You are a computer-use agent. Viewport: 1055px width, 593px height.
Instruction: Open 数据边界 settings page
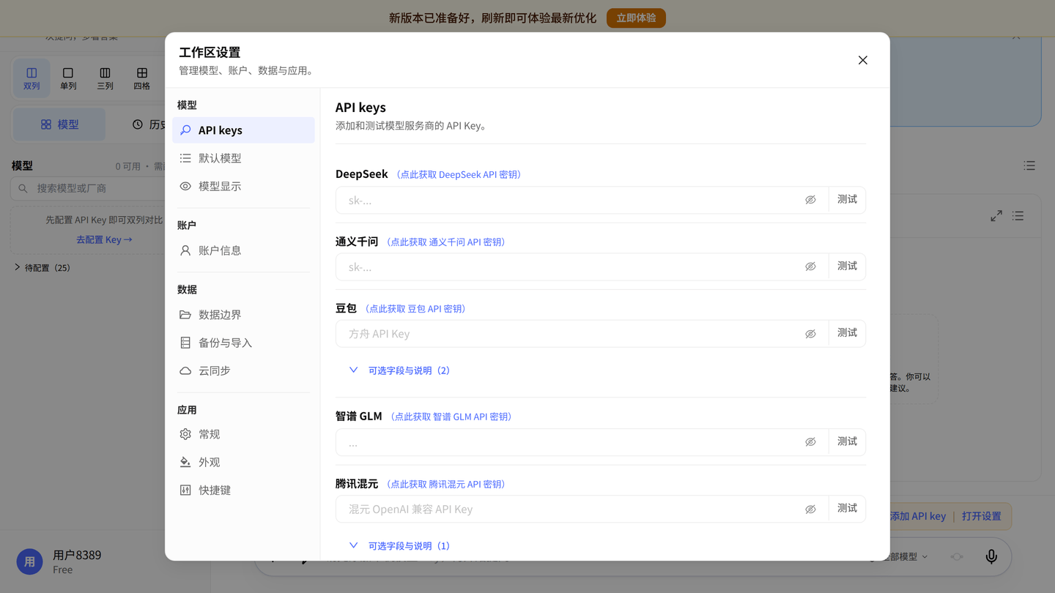coord(243,315)
